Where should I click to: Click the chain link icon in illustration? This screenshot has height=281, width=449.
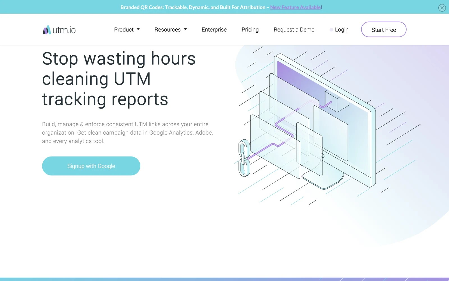pyautogui.click(x=244, y=158)
